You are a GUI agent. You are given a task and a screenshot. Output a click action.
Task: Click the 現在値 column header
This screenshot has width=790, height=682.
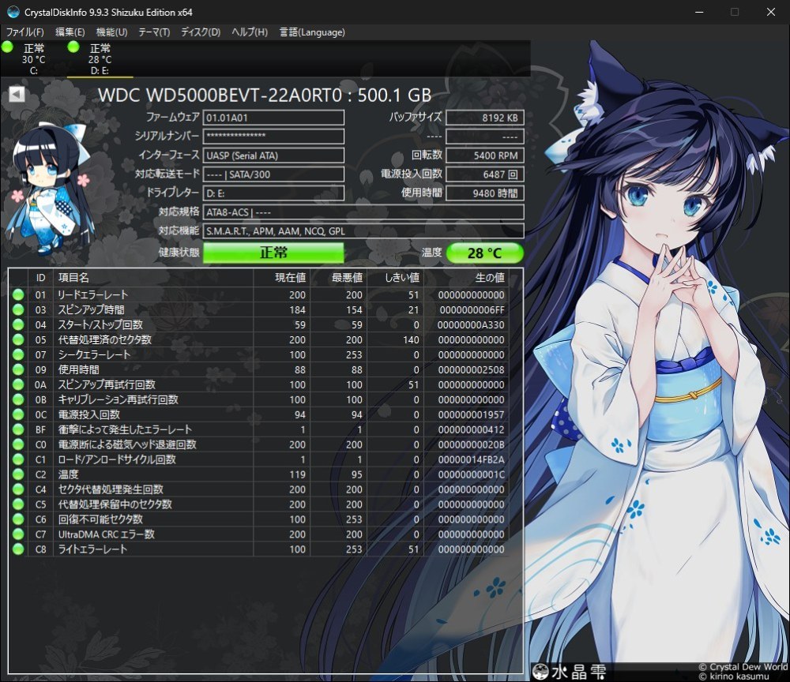tap(282, 278)
